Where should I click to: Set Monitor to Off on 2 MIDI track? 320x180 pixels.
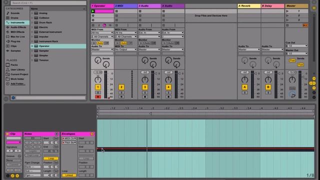tap(130, 43)
